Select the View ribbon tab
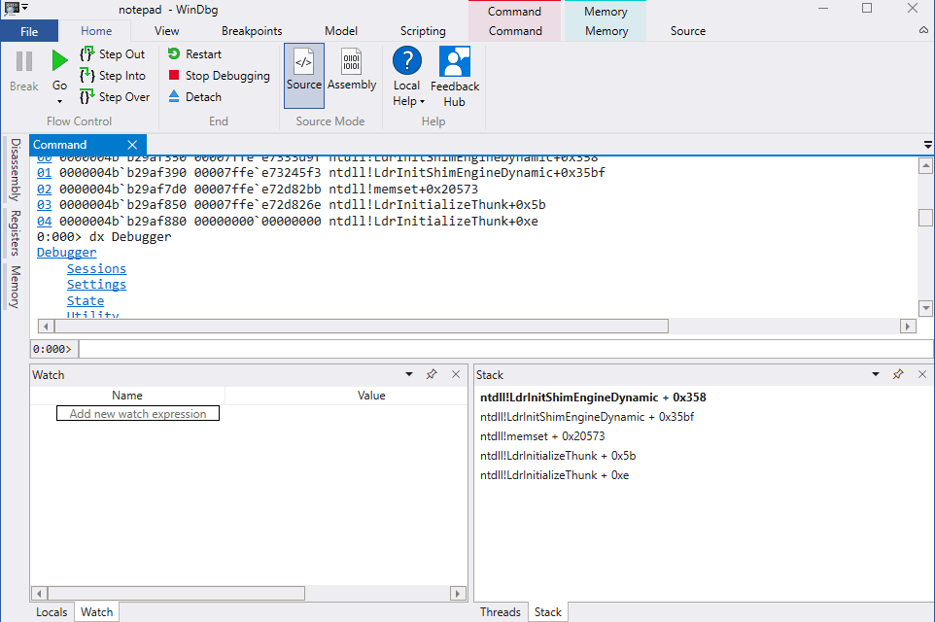 [x=166, y=31]
